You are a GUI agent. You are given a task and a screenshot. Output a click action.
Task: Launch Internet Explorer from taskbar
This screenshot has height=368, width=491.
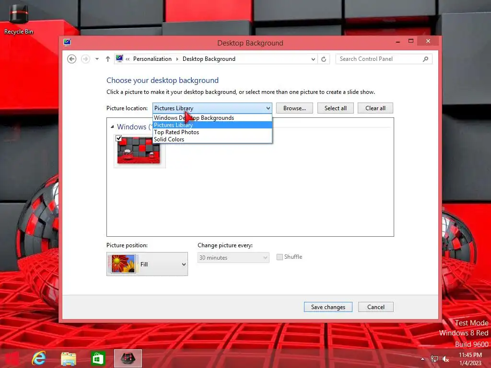[x=39, y=358]
